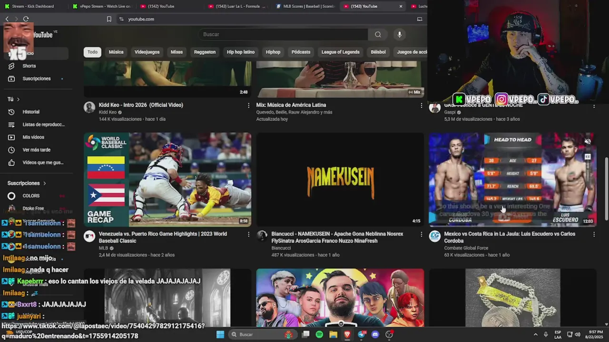Go back with browser back arrow
Screen dimensions: 609x342
click(x=7, y=19)
